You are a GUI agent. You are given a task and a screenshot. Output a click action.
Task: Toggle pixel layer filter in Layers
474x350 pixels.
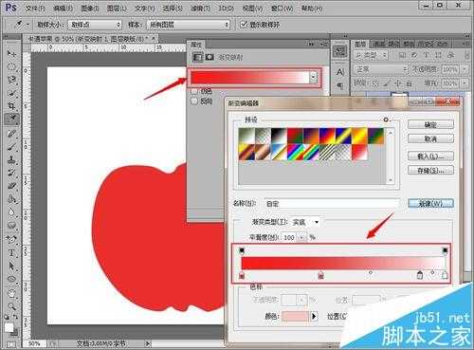point(402,55)
